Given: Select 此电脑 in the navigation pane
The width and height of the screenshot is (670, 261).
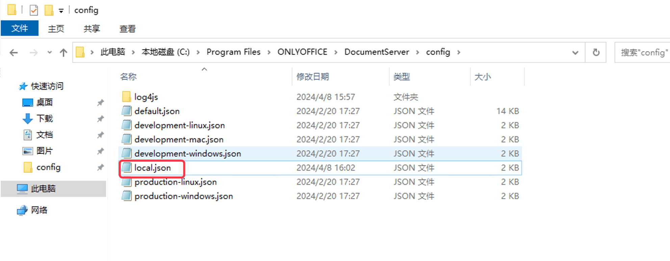Looking at the screenshot, I should click(x=43, y=188).
